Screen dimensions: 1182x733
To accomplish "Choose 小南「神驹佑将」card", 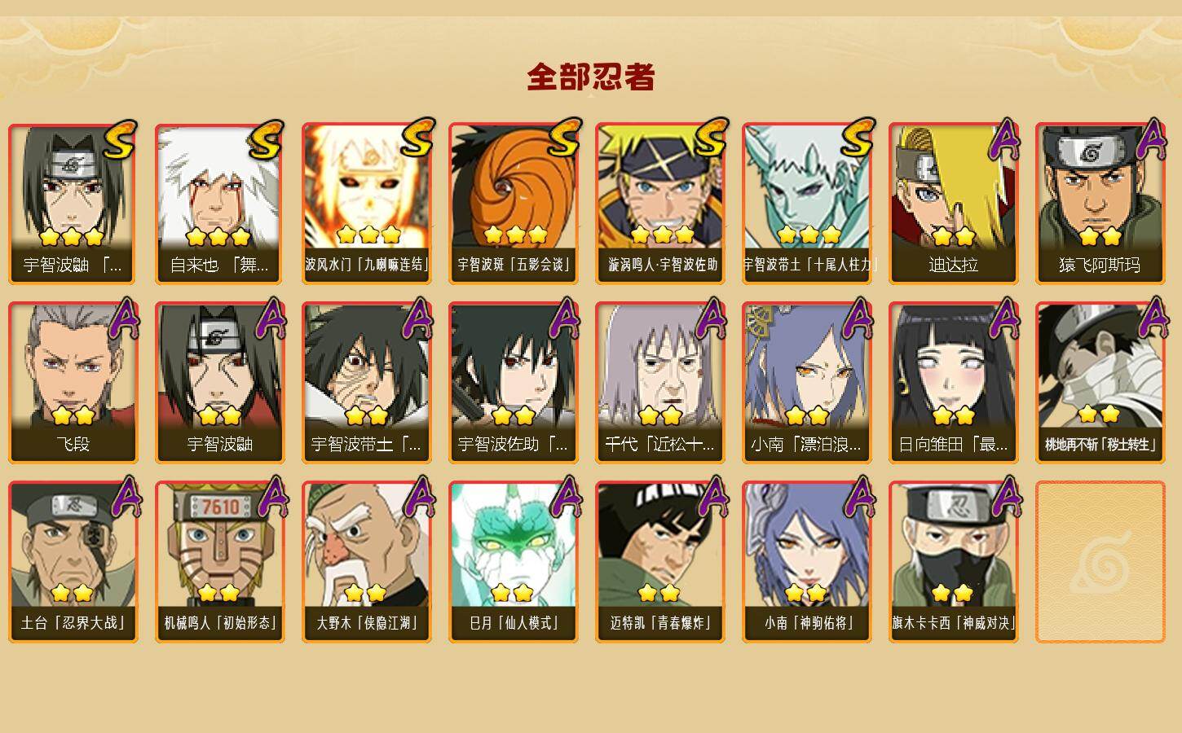I will click(x=806, y=562).
